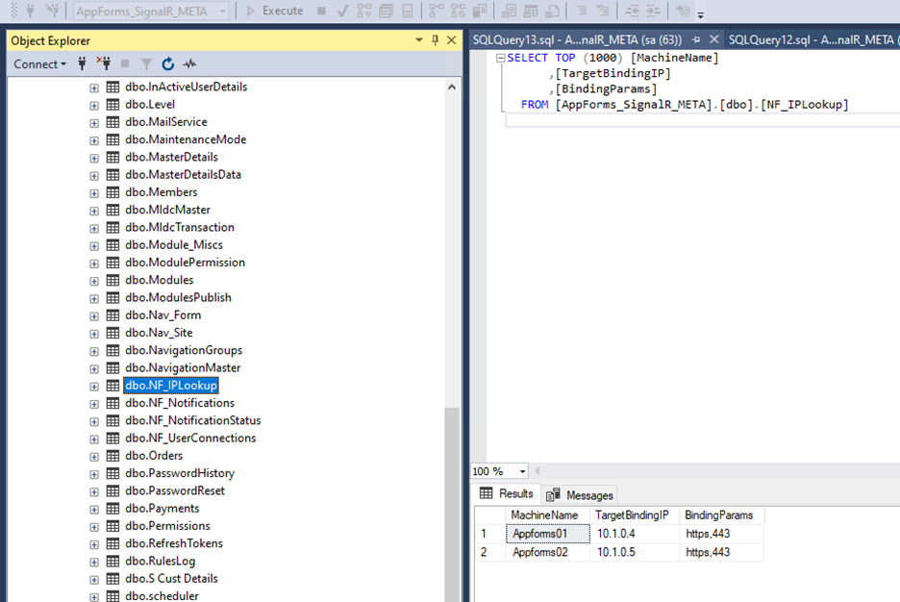Click the Cancel Executing Query stop icon
Screen dimensions: 900x602
321,12
